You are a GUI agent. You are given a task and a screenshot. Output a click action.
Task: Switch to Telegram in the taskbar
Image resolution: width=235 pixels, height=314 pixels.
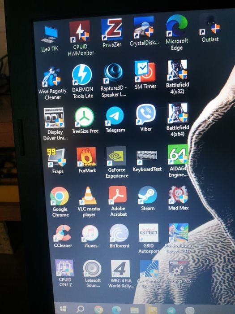tap(171, 310)
